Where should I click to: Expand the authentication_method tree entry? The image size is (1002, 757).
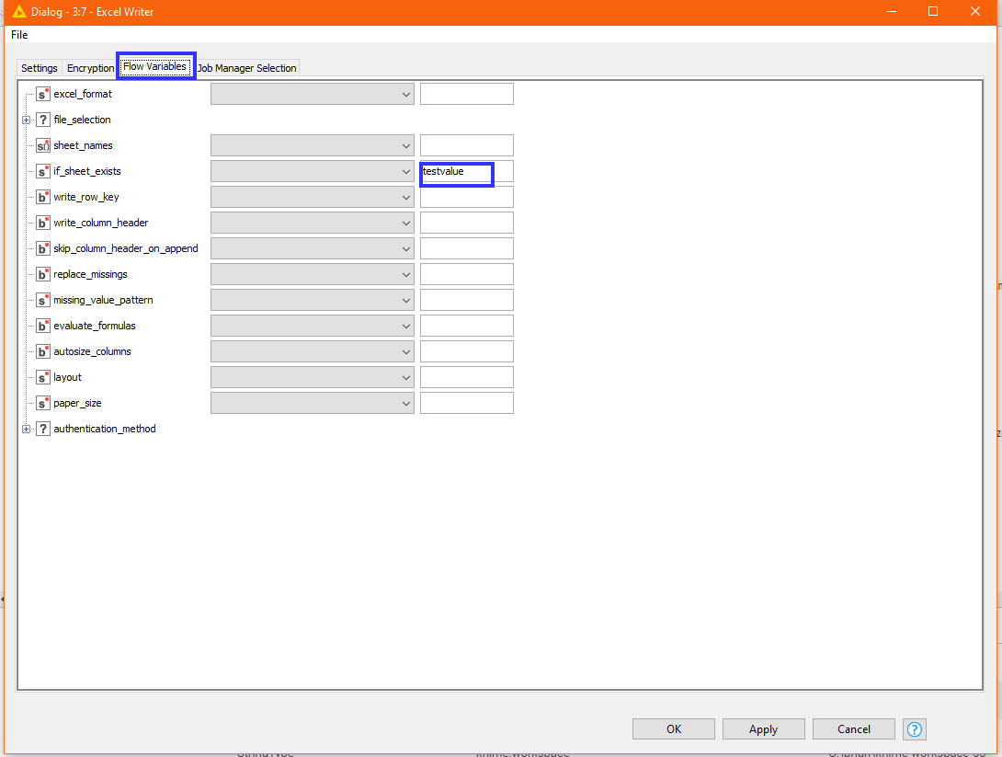[26, 428]
